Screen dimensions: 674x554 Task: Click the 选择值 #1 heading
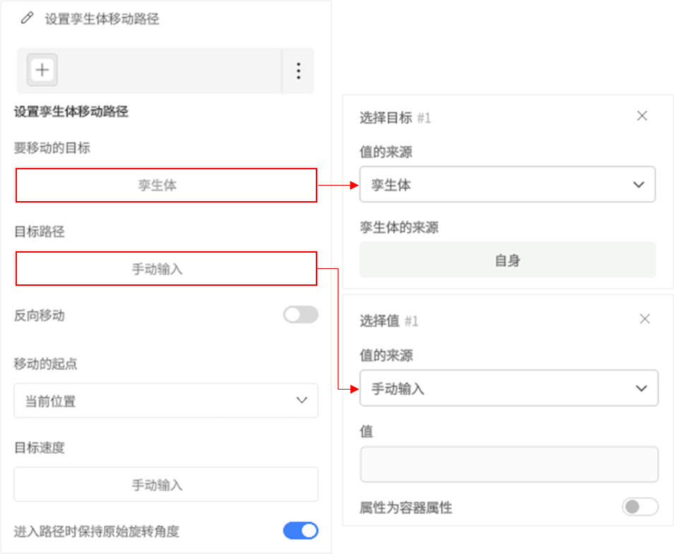click(x=389, y=321)
